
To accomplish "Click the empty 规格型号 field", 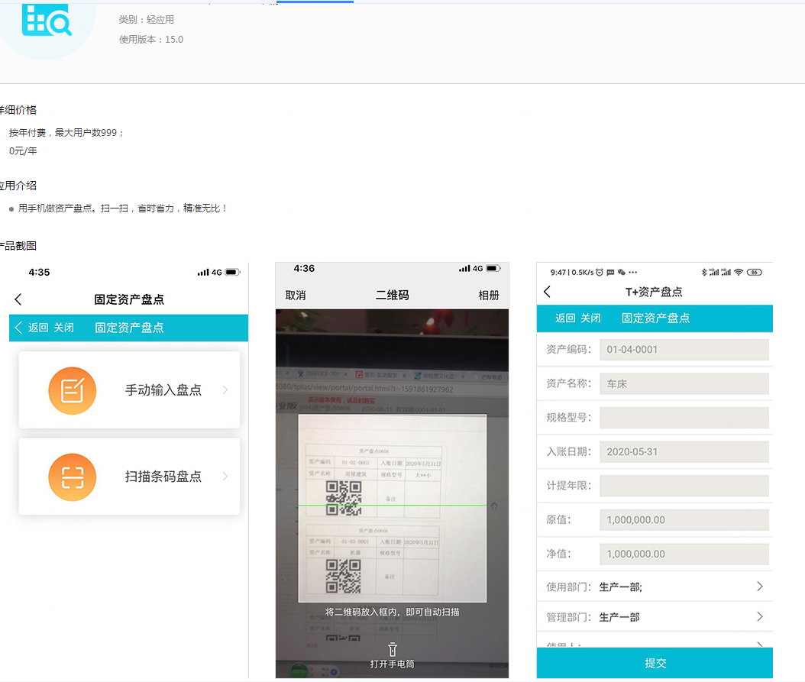I will coord(684,418).
